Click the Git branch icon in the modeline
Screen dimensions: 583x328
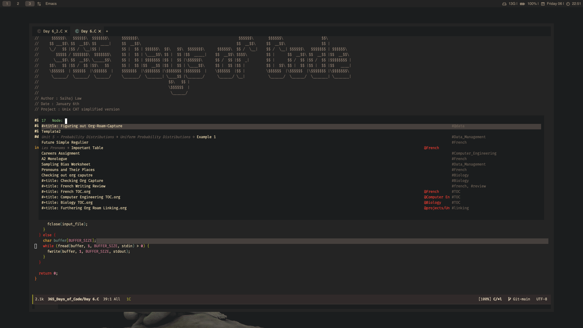coord(510,299)
